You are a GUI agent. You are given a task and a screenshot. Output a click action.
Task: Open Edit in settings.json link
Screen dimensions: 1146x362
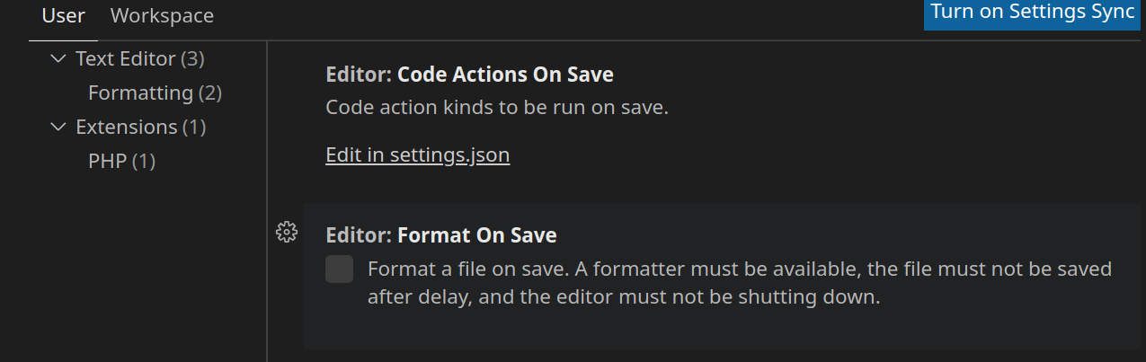(418, 155)
